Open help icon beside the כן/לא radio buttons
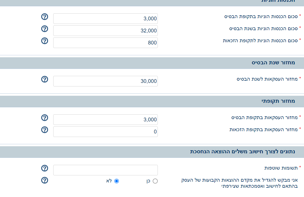The image size is (304, 197). 44,180
